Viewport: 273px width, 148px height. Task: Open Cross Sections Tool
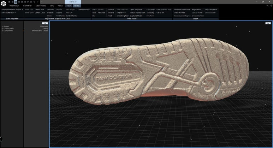click(x=164, y=10)
